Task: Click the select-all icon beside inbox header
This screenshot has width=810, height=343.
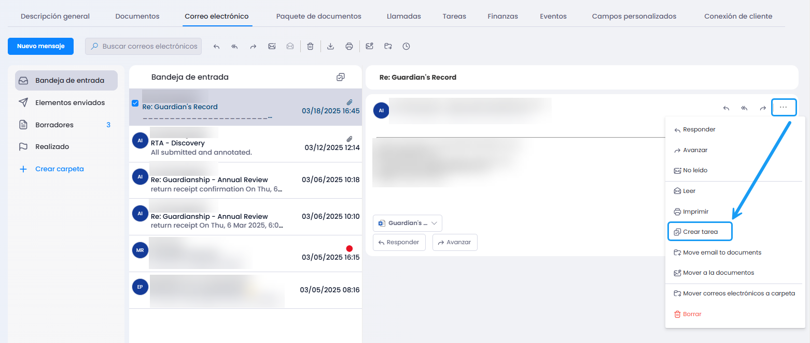Action: 340,77
